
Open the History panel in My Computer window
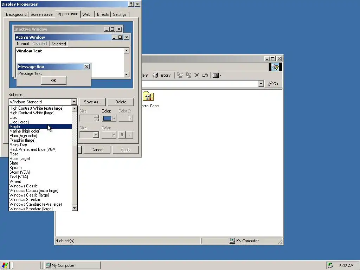162,75
